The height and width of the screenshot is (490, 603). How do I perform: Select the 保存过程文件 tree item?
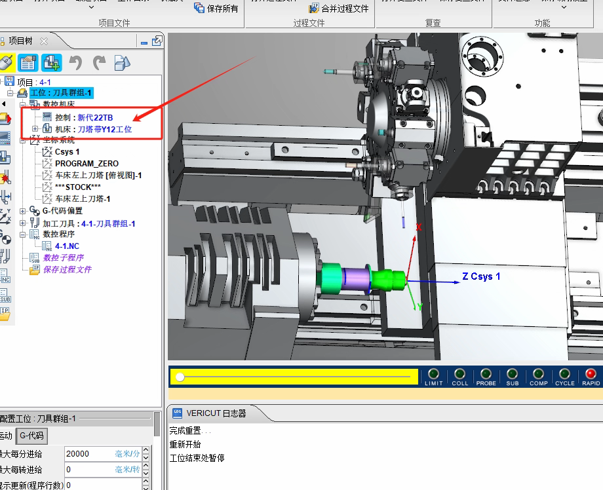[x=68, y=269]
